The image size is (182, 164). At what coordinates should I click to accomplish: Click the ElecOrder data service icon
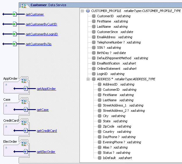tap(24, 144)
